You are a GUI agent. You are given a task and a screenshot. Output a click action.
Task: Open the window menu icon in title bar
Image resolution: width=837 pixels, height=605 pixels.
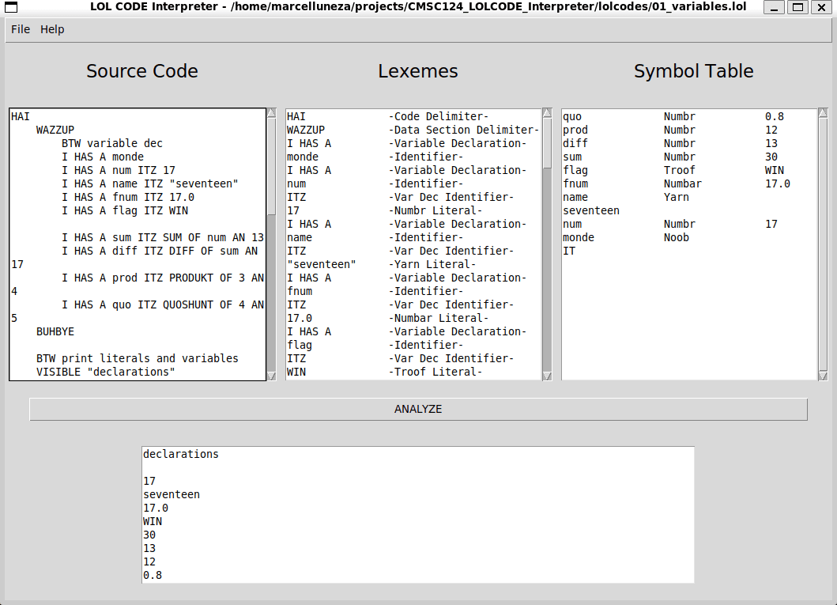click(x=11, y=7)
